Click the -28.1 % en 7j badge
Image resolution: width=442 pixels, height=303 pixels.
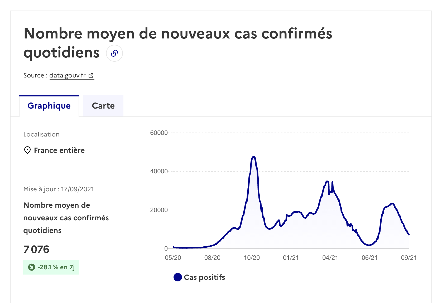[x=51, y=267]
